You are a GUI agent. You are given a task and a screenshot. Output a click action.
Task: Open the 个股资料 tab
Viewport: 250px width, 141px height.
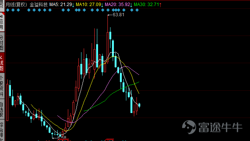pyautogui.click(x=2, y=85)
